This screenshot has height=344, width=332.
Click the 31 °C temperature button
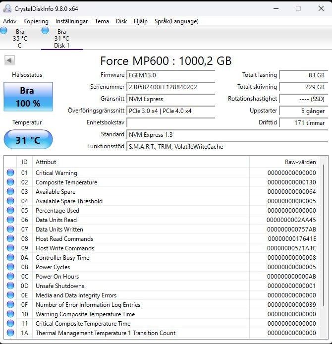[28, 140]
